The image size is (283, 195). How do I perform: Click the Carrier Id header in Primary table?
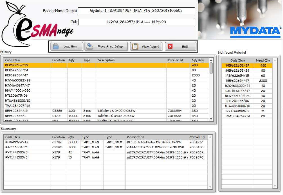tap(175, 60)
